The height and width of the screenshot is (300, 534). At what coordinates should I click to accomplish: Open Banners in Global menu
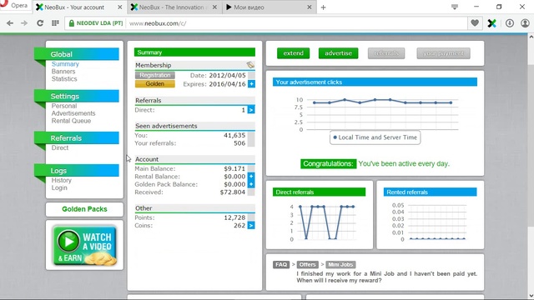click(x=63, y=72)
